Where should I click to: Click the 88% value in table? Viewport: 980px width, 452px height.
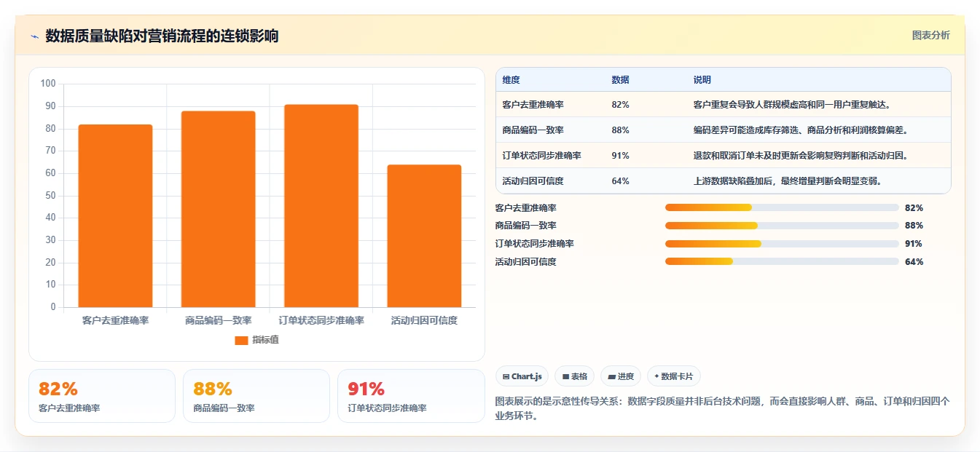621,130
